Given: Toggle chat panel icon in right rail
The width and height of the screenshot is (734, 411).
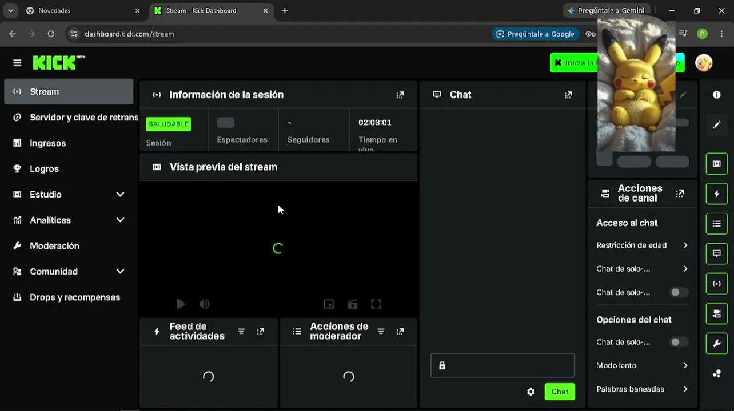Looking at the screenshot, I should 717,253.
